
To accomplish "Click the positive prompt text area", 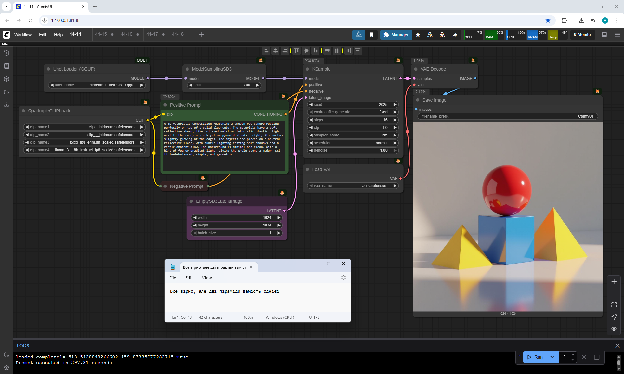I will click(224, 146).
